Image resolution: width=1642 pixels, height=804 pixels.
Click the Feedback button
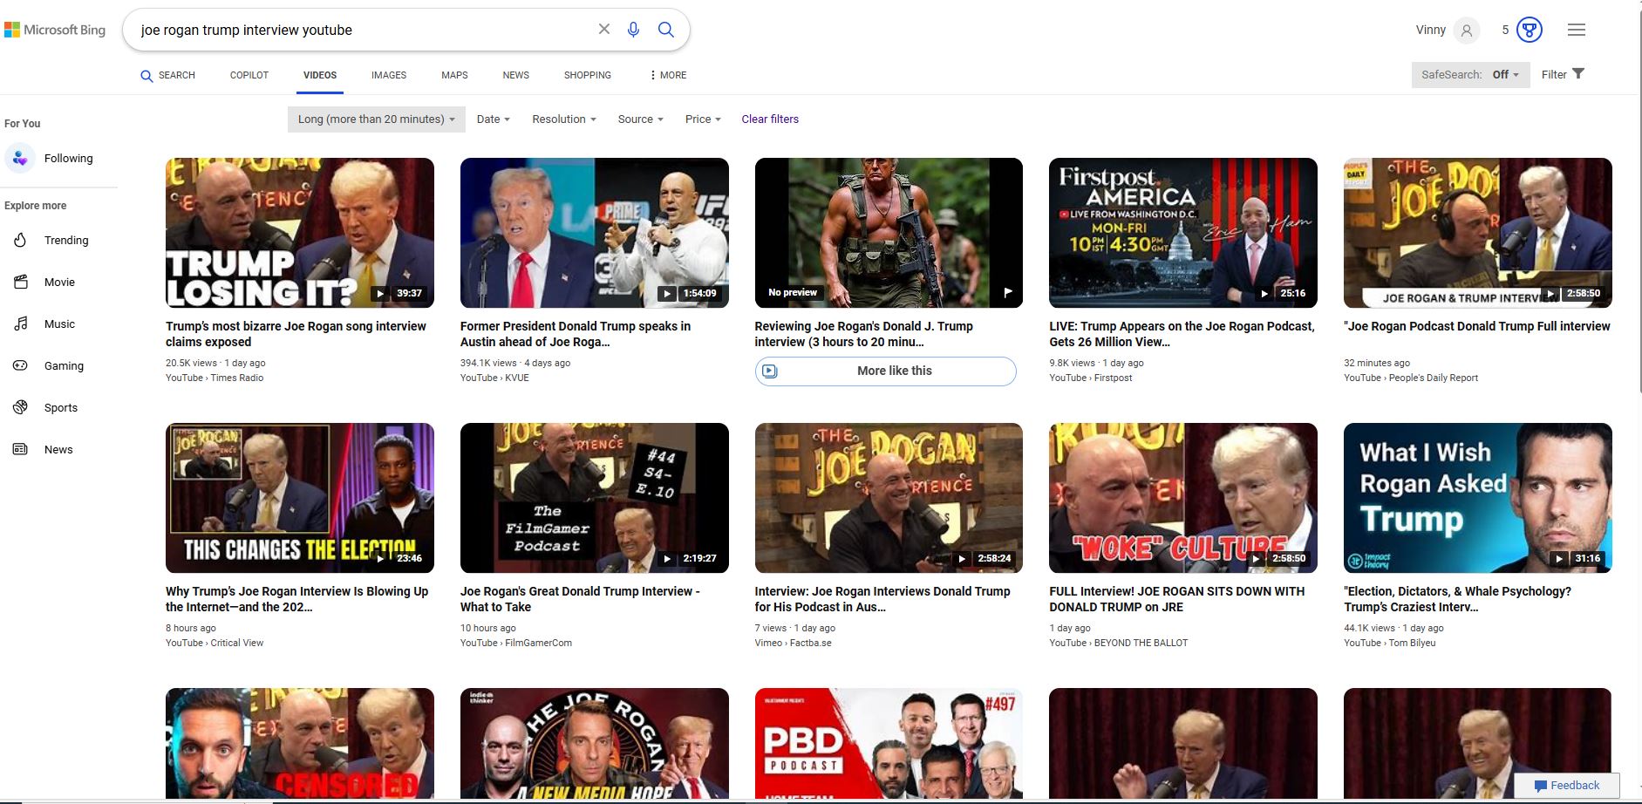coord(1567,785)
